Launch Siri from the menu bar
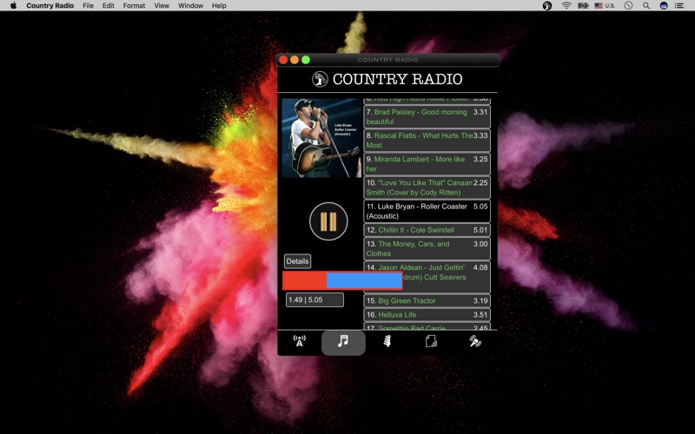 pyautogui.click(x=664, y=6)
